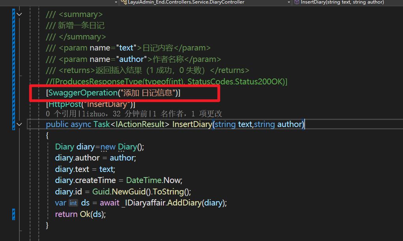Click the 'new' keyword in the Diary declaration
Screen dimensions: 403x241
click(x=108, y=147)
